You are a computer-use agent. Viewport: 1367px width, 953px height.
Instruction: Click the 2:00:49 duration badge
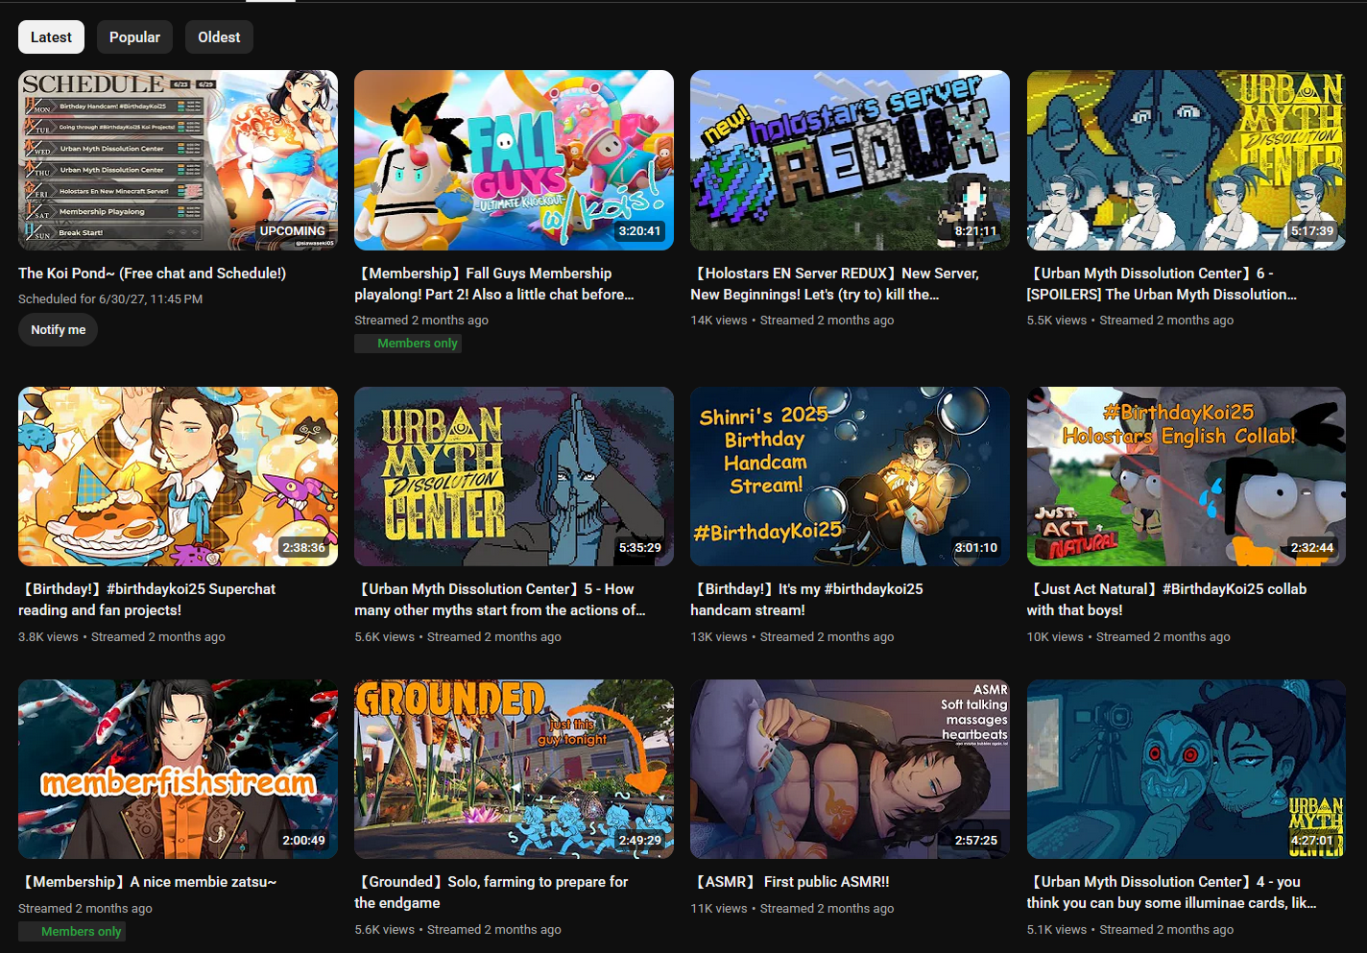(303, 841)
